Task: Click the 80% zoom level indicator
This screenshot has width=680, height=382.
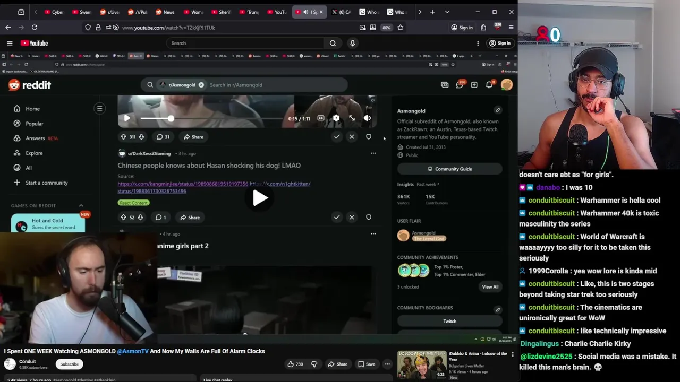Action: [386, 28]
